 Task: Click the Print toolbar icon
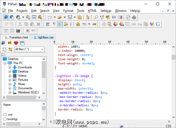tap(134, 17)
